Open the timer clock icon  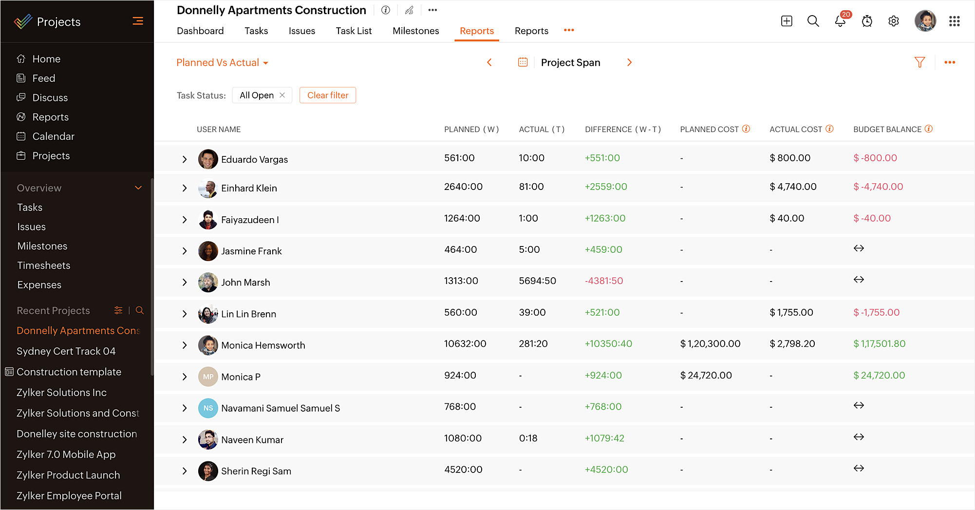867,21
